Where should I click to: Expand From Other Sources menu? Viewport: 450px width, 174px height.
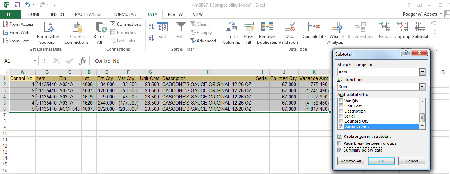point(57,42)
